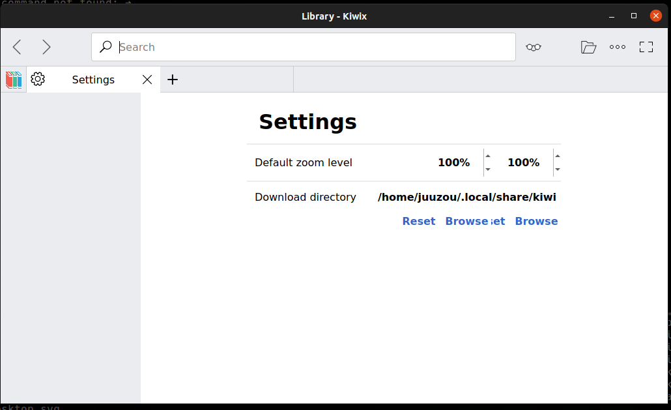Click the back navigation arrow
This screenshot has height=410, width=671.
coord(16,47)
